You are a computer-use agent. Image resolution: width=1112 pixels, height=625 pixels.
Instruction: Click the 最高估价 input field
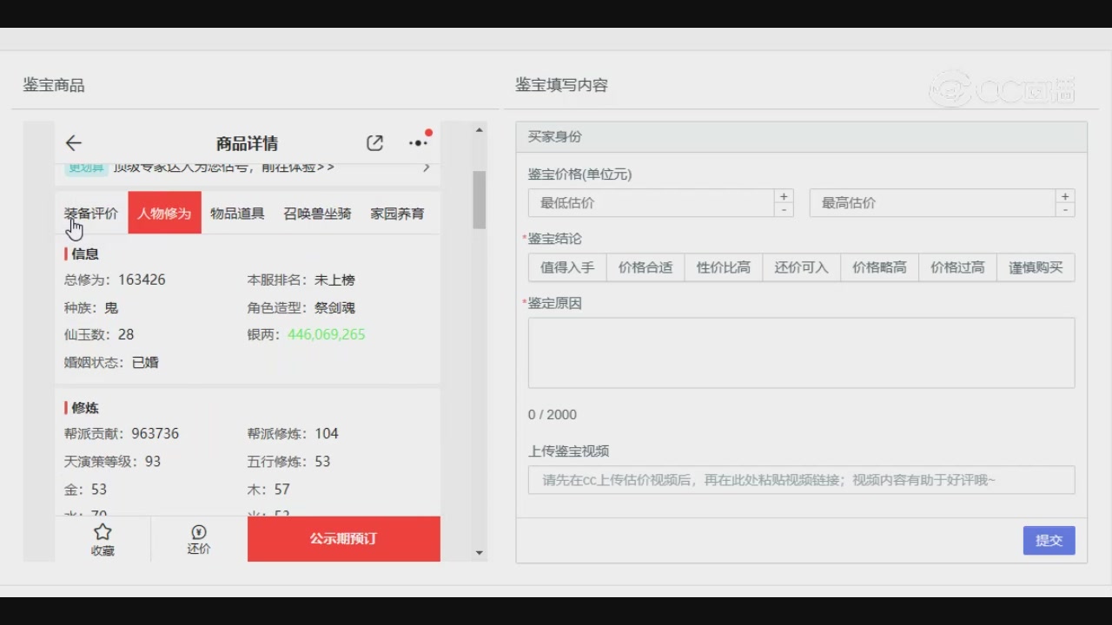(932, 203)
